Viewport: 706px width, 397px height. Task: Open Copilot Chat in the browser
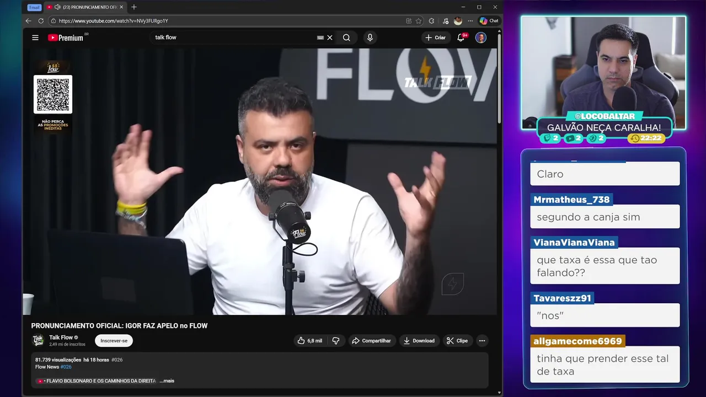click(x=489, y=21)
